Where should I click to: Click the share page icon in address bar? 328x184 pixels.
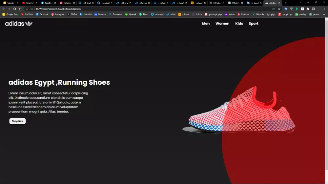tap(274, 9)
